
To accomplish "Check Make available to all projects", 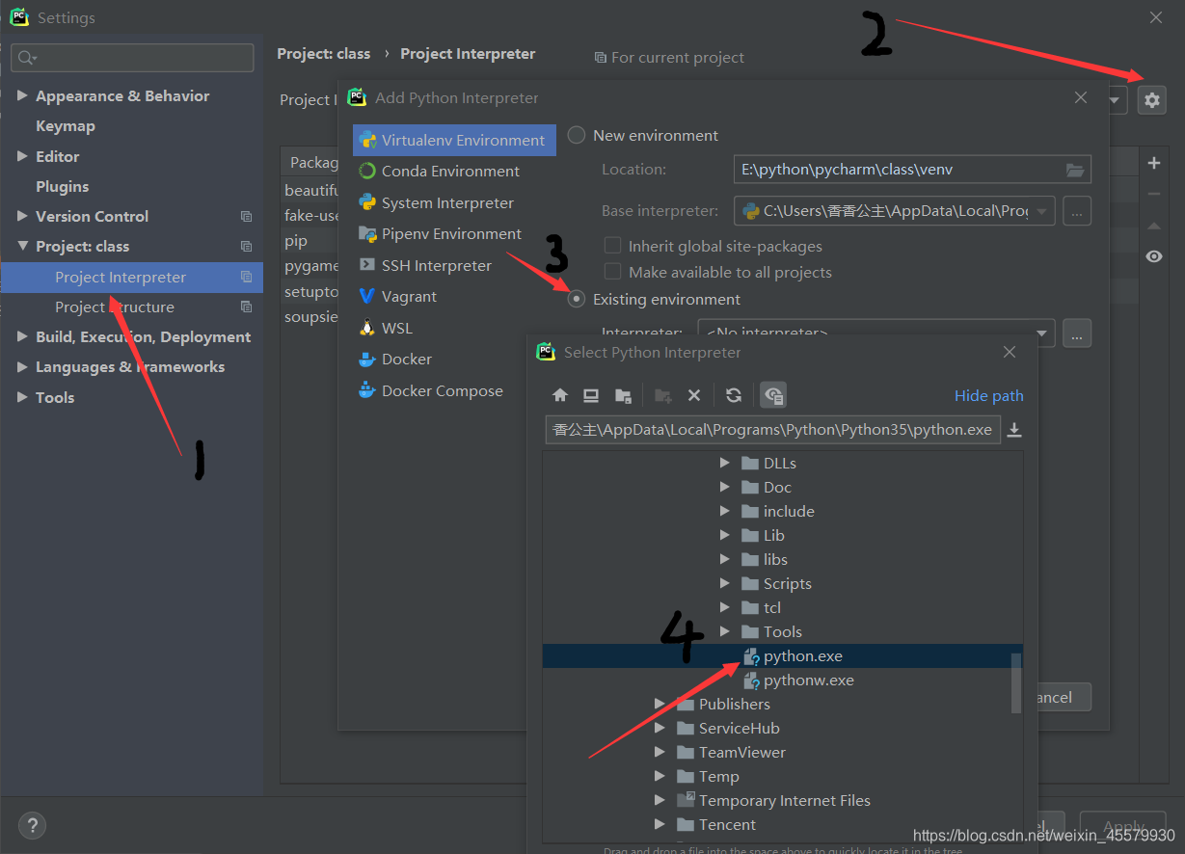I will [x=612, y=273].
